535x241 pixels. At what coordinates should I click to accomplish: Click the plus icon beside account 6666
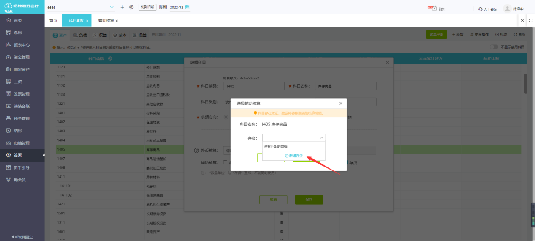[122, 7]
